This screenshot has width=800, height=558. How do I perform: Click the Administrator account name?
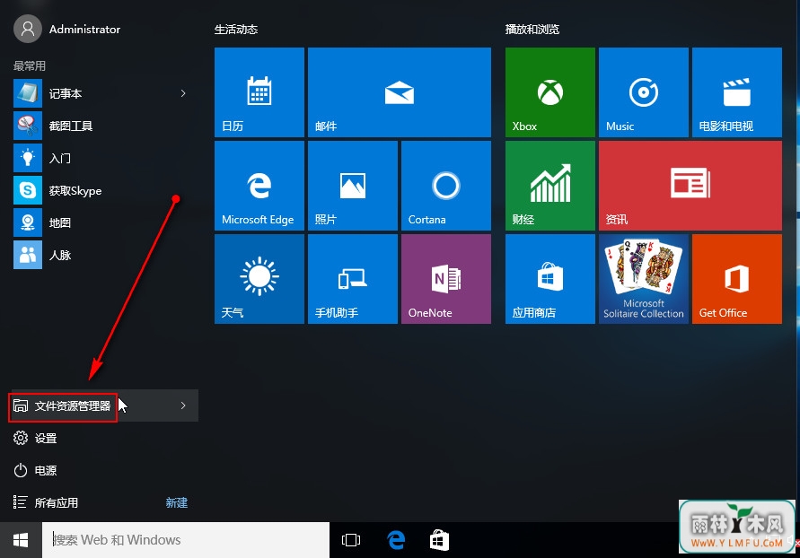[x=84, y=29]
